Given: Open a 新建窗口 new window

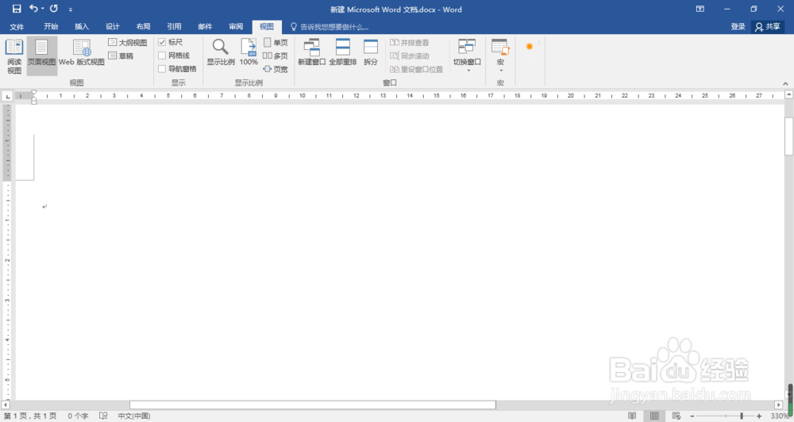Looking at the screenshot, I should coord(312,52).
